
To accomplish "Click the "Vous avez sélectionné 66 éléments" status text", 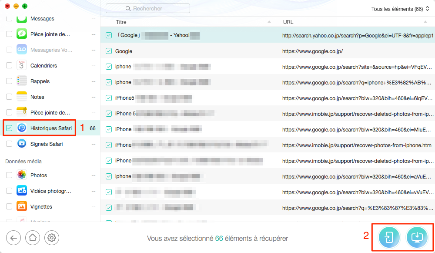I will point(217,238).
